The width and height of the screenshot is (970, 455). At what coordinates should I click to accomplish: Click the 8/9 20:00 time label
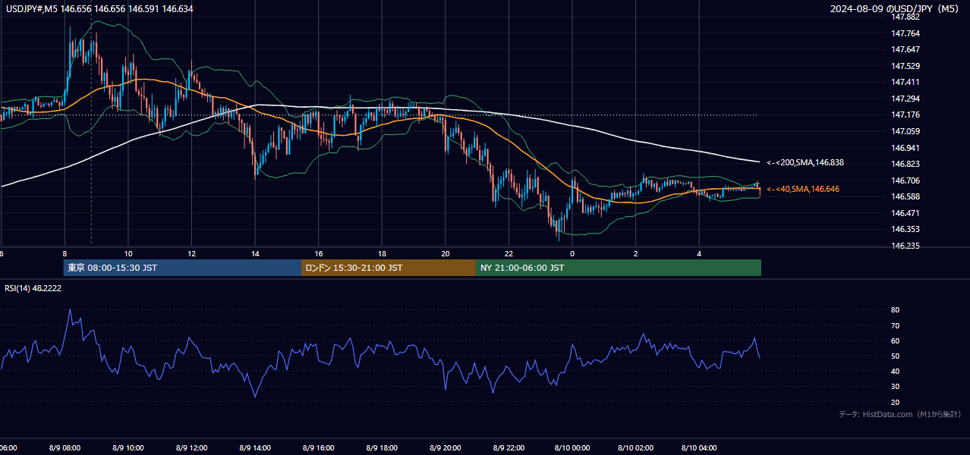pos(445,448)
